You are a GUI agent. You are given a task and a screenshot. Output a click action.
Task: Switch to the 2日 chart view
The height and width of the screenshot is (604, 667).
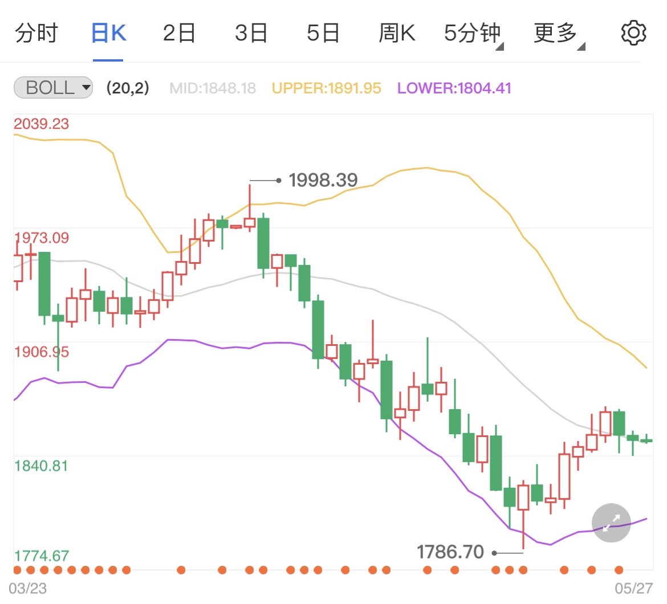(179, 33)
